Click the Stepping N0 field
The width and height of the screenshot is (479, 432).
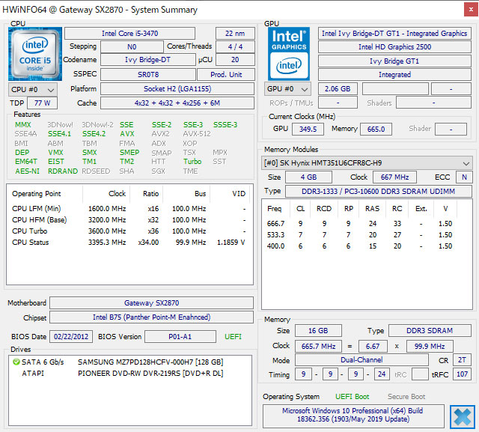(x=132, y=46)
